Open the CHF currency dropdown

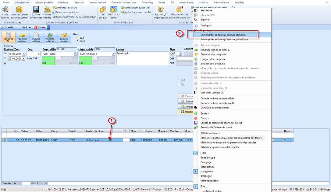(x=180, y=54)
